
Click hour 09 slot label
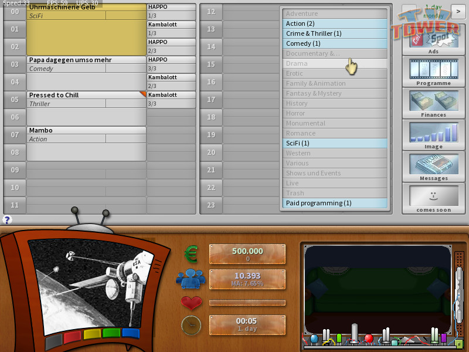[15, 170]
